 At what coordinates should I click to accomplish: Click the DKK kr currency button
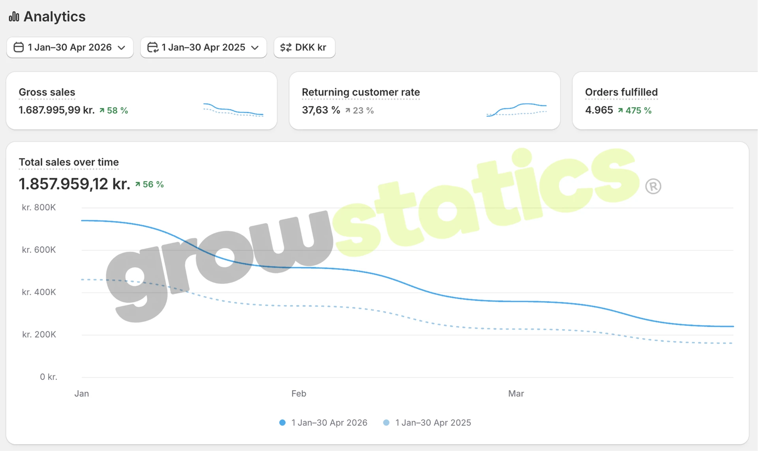coord(304,47)
